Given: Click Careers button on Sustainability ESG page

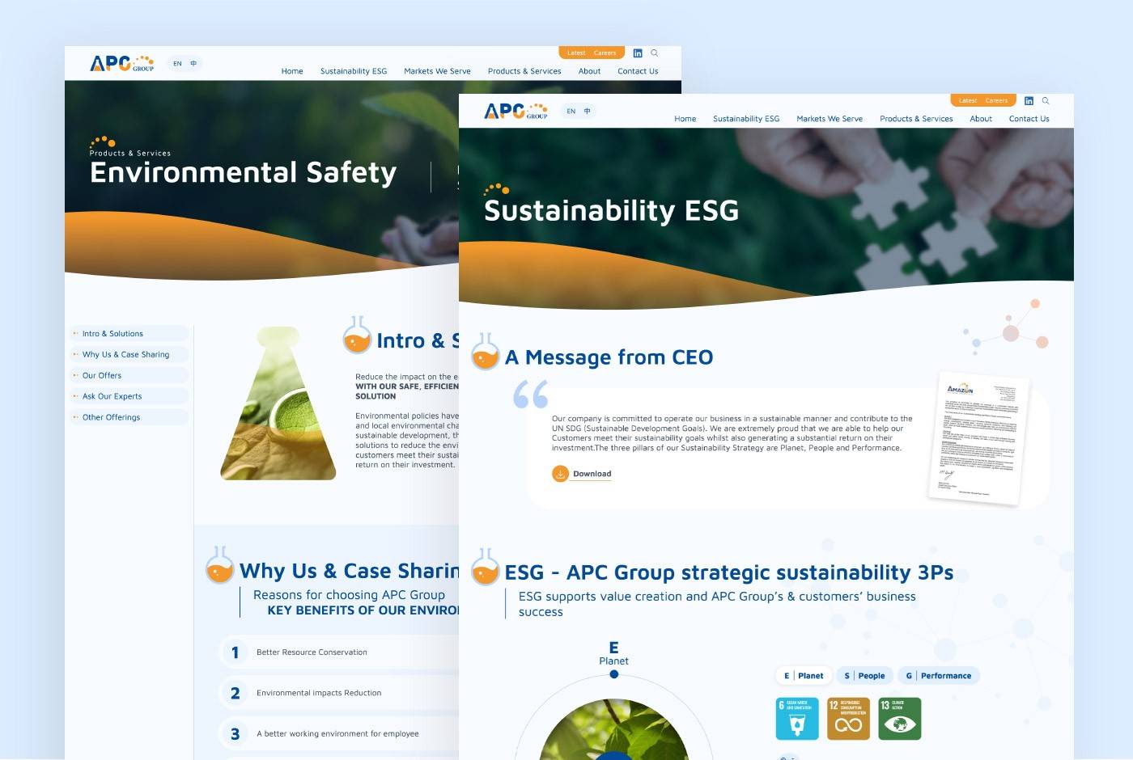Looking at the screenshot, I should click(996, 101).
